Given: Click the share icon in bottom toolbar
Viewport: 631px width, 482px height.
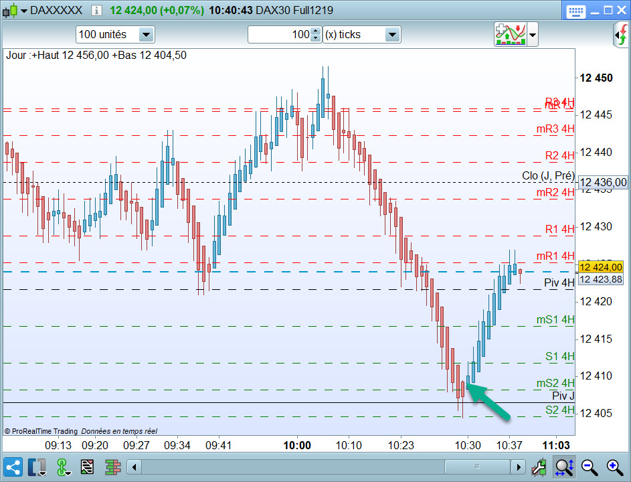Looking at the screenshot, I should pos(13,467).
